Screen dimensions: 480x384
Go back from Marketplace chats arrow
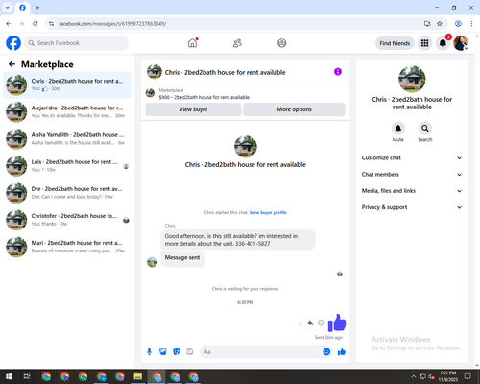[12, 64]
